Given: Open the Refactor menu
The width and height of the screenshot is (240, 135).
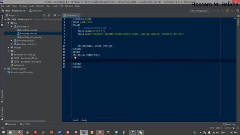Looking at the screenshot, I should click(x=40, y=6).
